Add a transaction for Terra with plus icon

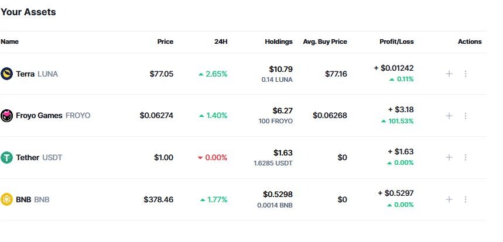pos(449,74)
